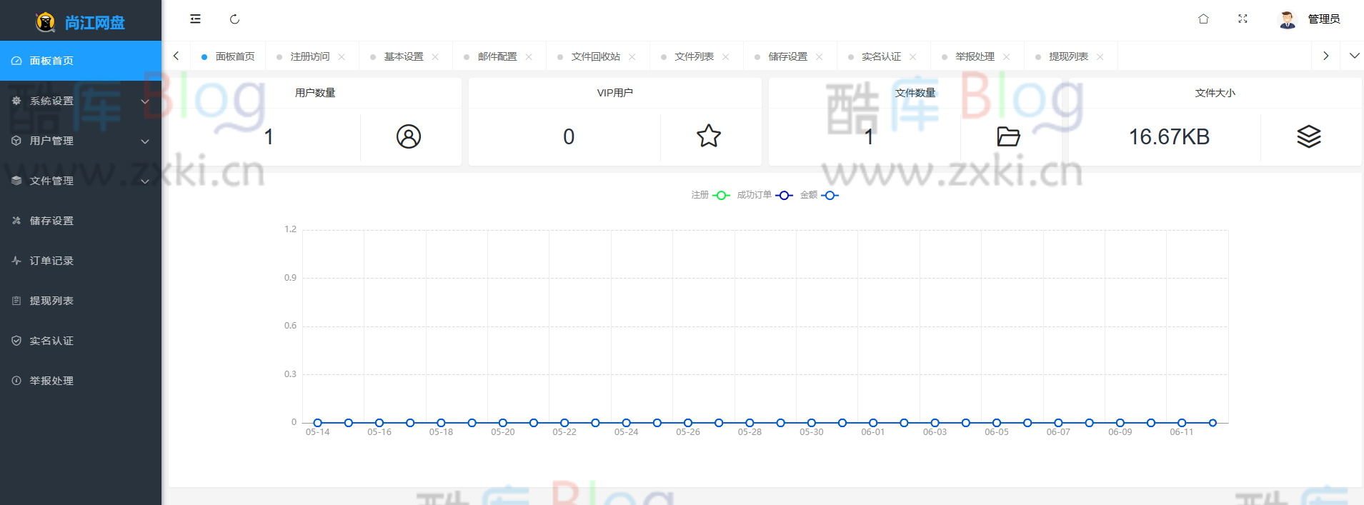Click the VIP users star icon
The image size is (1364, 505).
click(x=709, y=136)
